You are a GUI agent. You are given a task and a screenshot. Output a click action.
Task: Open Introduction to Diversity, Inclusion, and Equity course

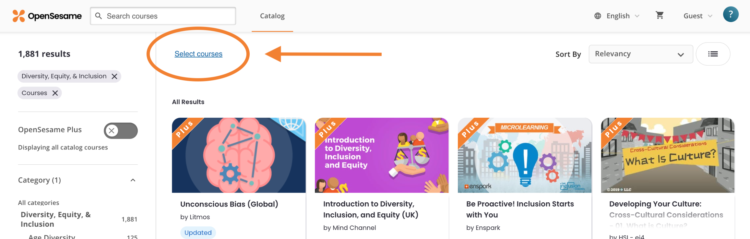click(x=371, y=209)
